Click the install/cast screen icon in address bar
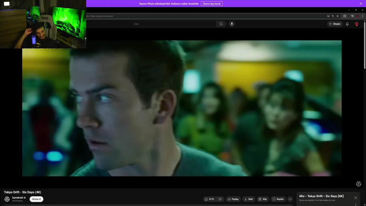The width and height of the screenshot is (366, 206). (x=328, y=16)
